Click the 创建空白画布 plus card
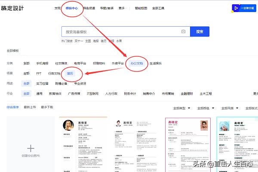Viewport: 258px width, 172px height. [31, 144]
